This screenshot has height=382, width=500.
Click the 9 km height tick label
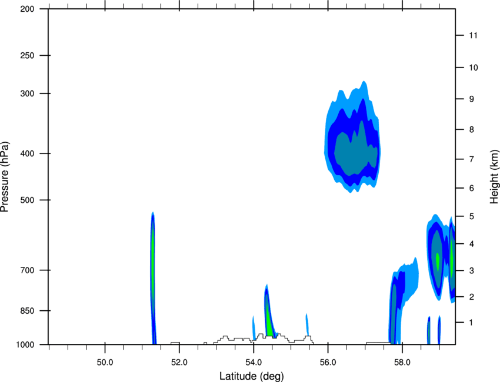(472, 99)
